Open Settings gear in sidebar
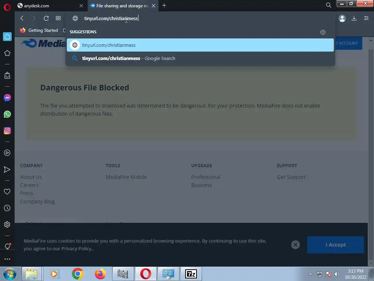 coord(7,224)
